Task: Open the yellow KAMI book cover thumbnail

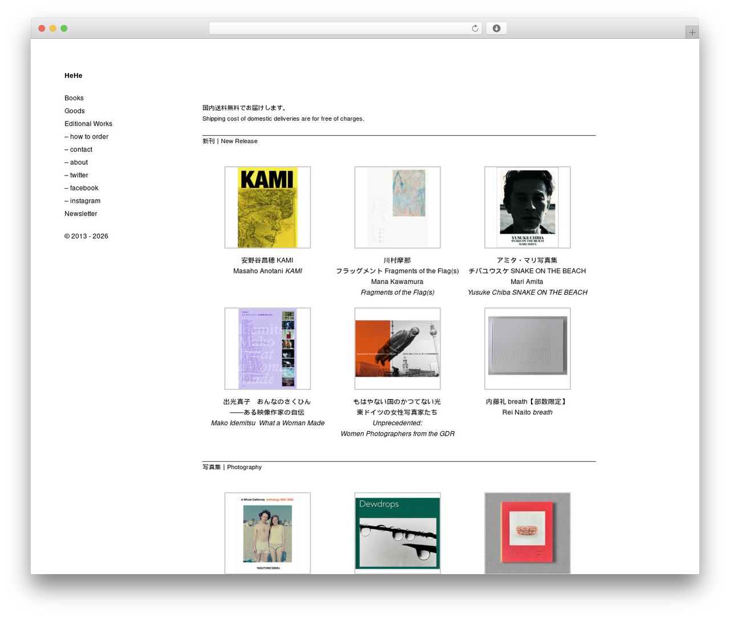Action: coord(267,208)
